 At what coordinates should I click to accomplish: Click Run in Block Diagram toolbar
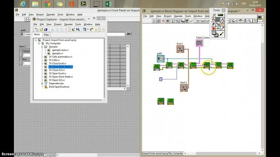[x=154, y=21]
